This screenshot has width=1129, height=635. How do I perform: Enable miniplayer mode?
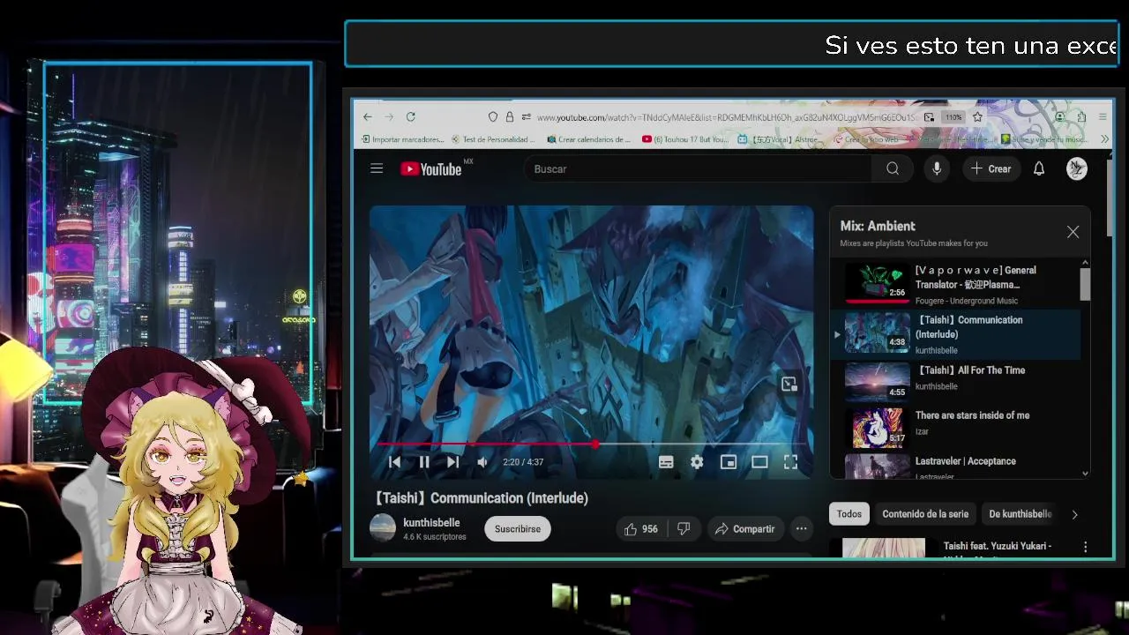click(728, 462)
